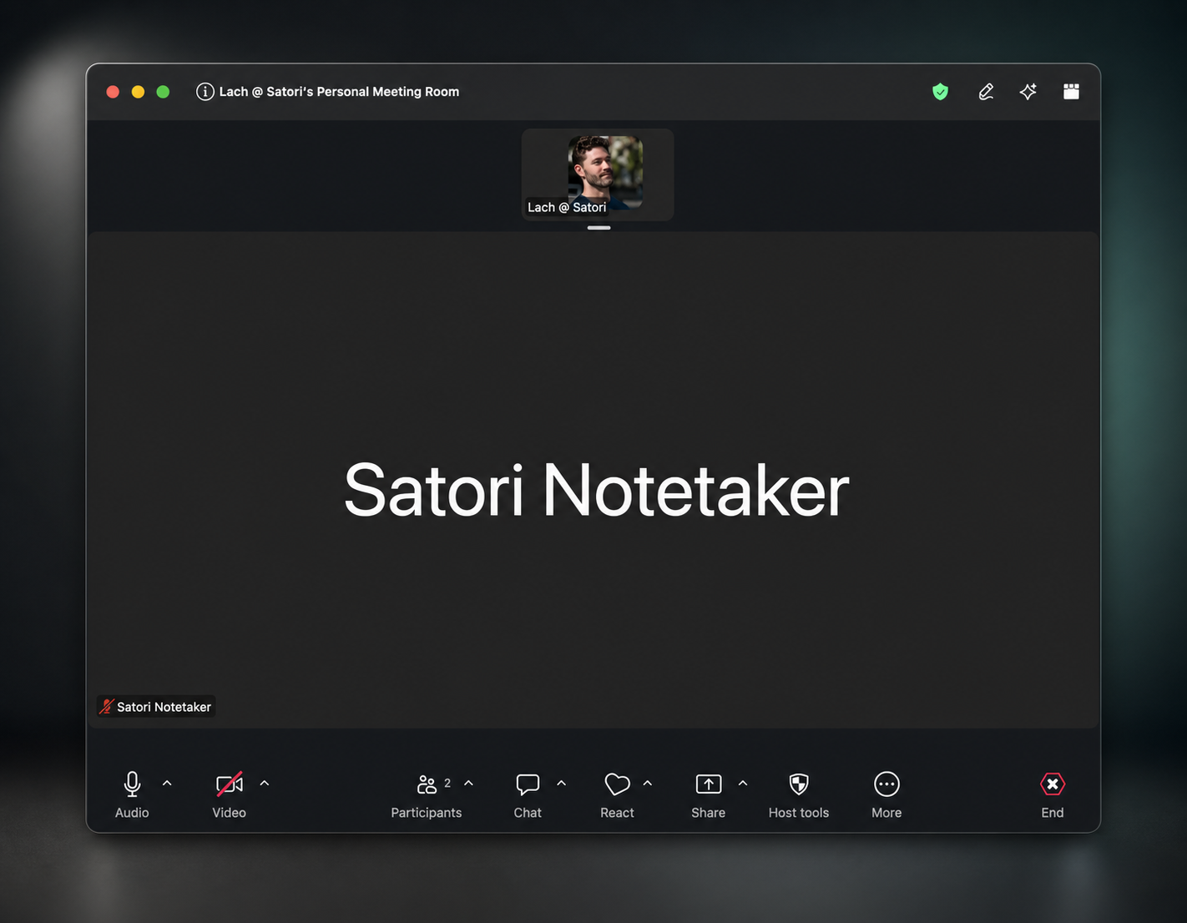This screenshot has width=1187, height=923.
Task: Click the meeting title Lach @ Satori's Personal Meeting Room
Action: 339,92
